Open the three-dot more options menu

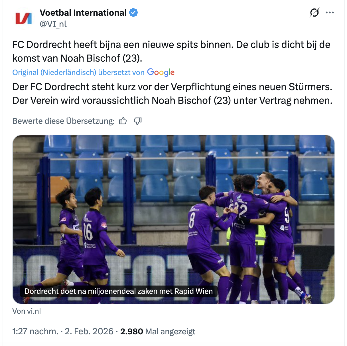click(330, 13)
